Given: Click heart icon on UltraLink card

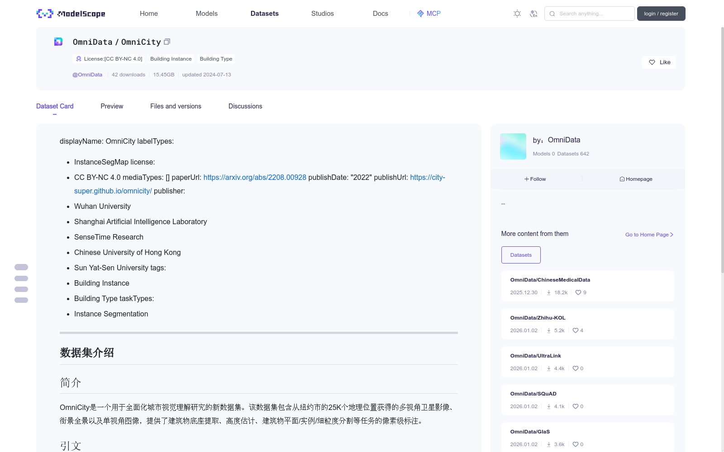Looking at the screenshot, I should point(576,368).
